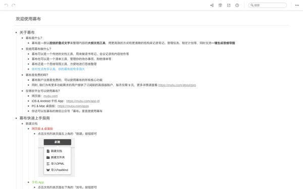Click bullet beside red 网页版 & 桌面版
Image resolution: width=303 pixels, height=189 pixels.
point(29,129)
